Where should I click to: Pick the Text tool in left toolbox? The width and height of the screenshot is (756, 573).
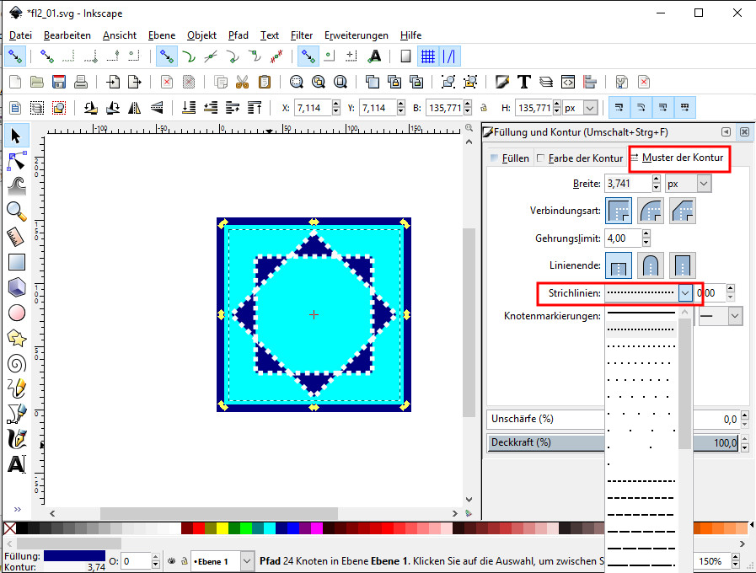click(16, 465)
